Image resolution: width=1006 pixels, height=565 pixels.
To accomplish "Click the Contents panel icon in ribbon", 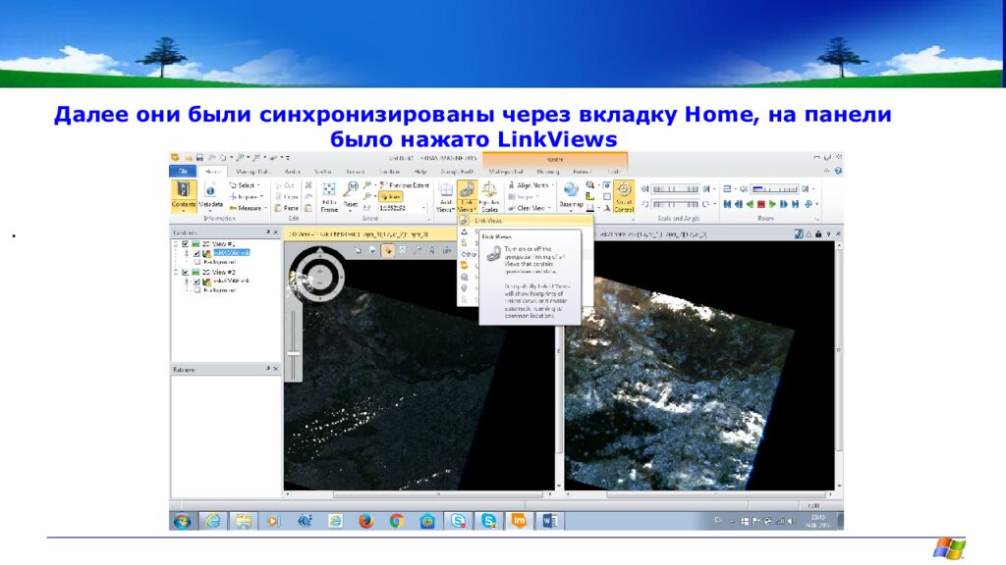I will (x=184, y=193).
